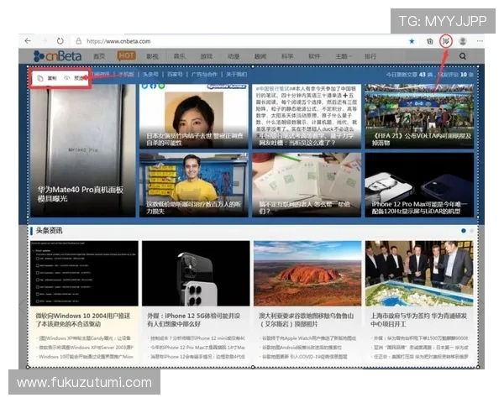
Task: Open the 首页 navigation item
Action: click(x=99, y=56)
